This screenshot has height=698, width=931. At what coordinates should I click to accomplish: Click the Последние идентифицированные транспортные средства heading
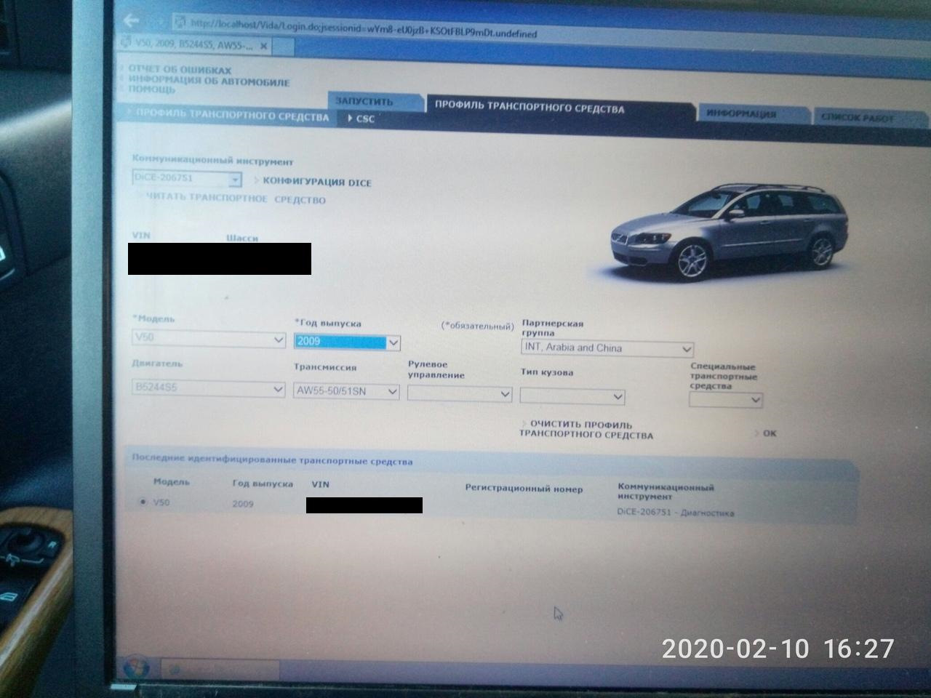pyautogui.click(x=272, y=461)
